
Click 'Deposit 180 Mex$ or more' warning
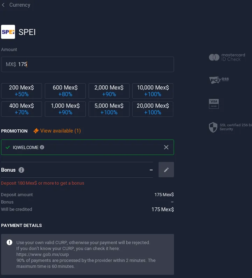coord(43,183)
